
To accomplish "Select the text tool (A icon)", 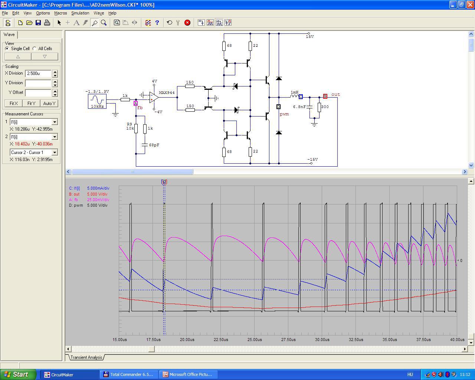I will point(76,23).
